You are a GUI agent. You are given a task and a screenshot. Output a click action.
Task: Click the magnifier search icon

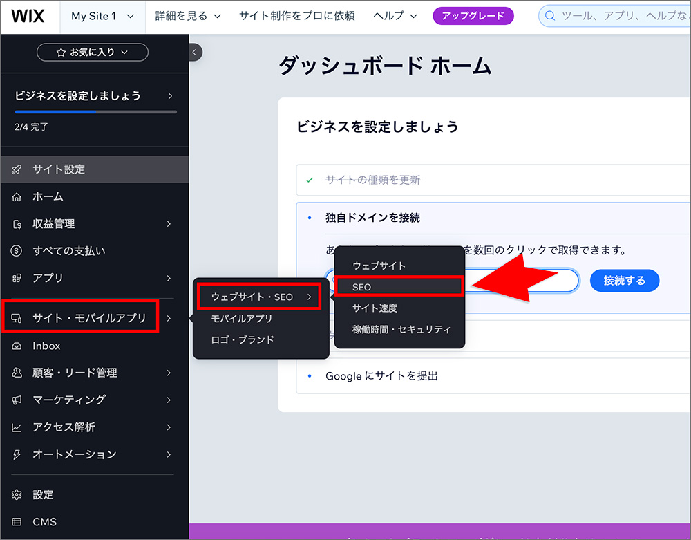549,17
